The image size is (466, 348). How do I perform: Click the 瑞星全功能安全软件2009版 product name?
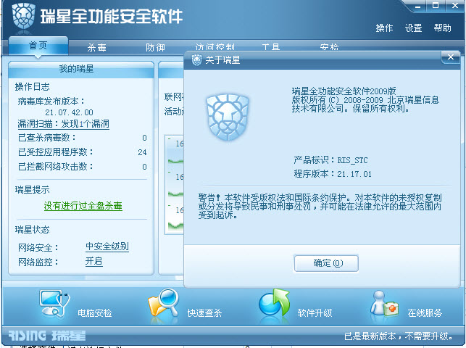(x=344, y=91)
